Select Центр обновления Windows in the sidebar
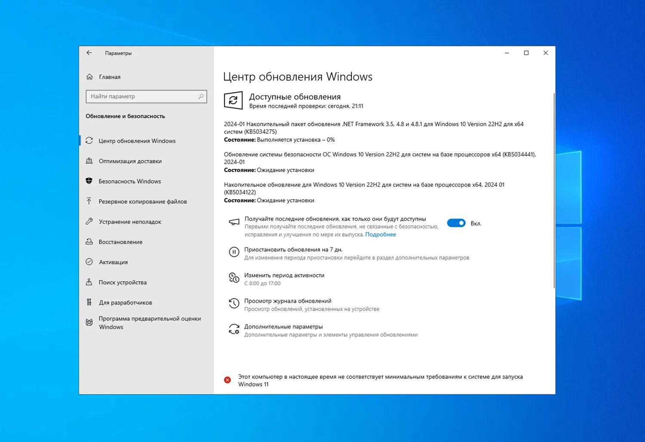Viewport: 645px width, 442px height. pos(146,140)
